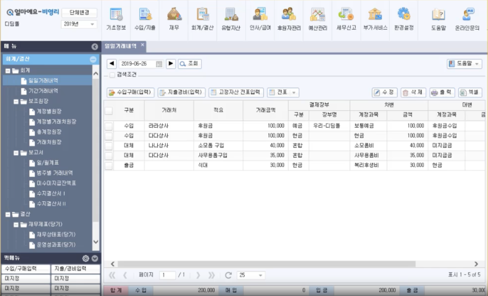Go to previous page arrow in pagination
Viewport: 488px width, 296px height.
pos(125,275)
